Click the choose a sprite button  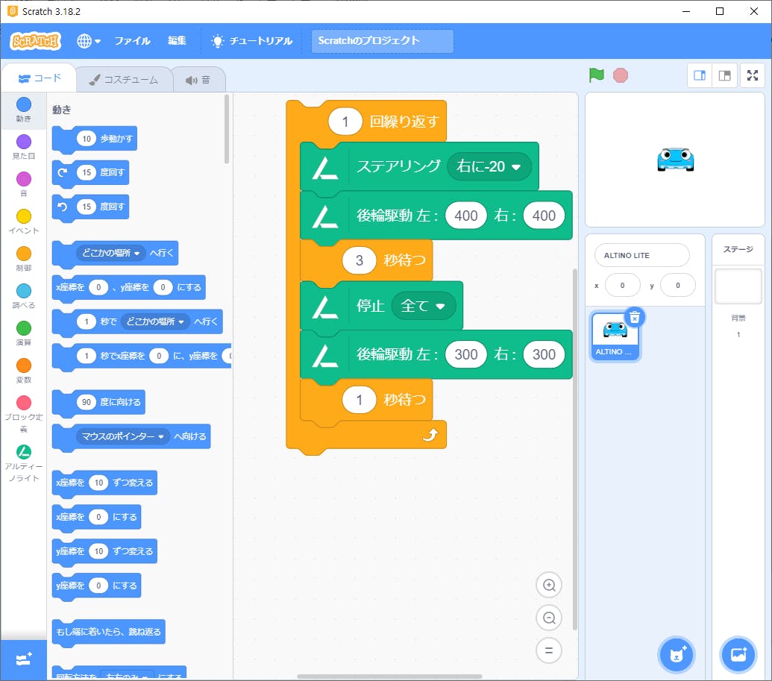(x=677, y=655)
